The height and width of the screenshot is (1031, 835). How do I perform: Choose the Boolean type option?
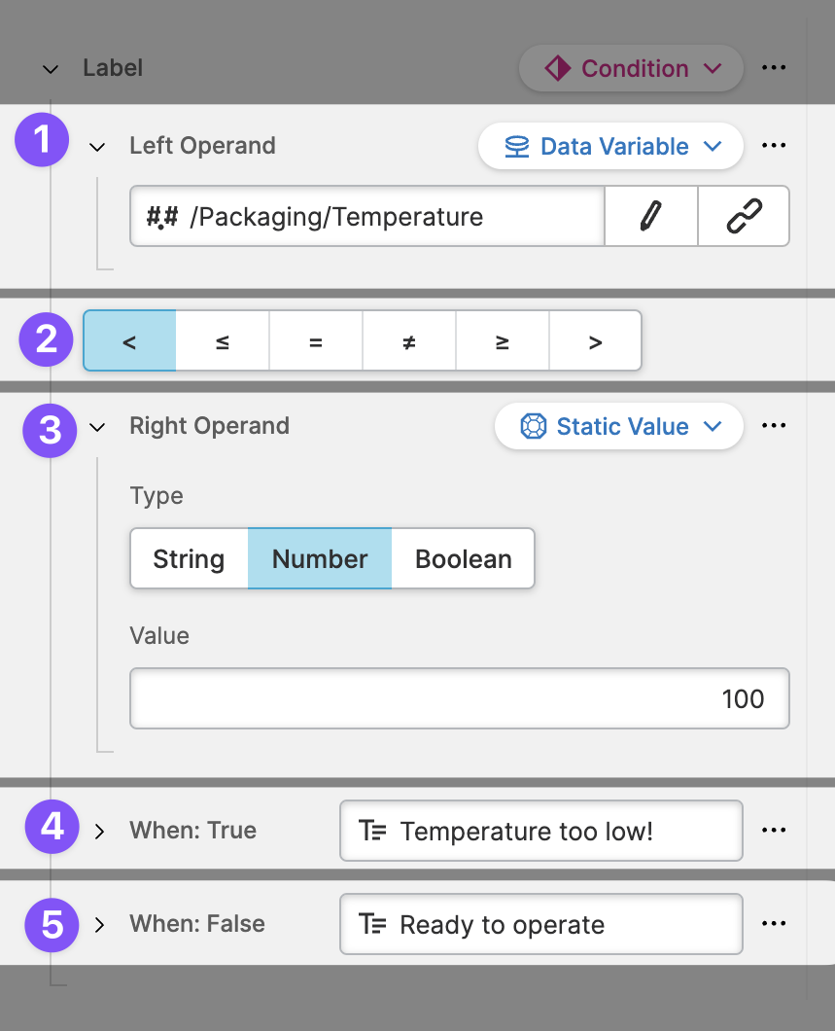[x=463, y=559]
